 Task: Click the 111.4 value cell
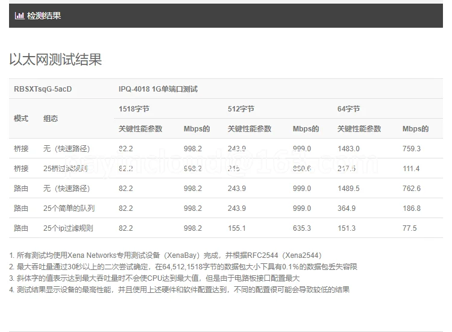[411, 169]
